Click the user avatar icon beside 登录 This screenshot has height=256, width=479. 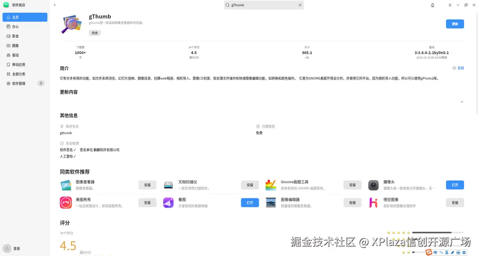7,248
